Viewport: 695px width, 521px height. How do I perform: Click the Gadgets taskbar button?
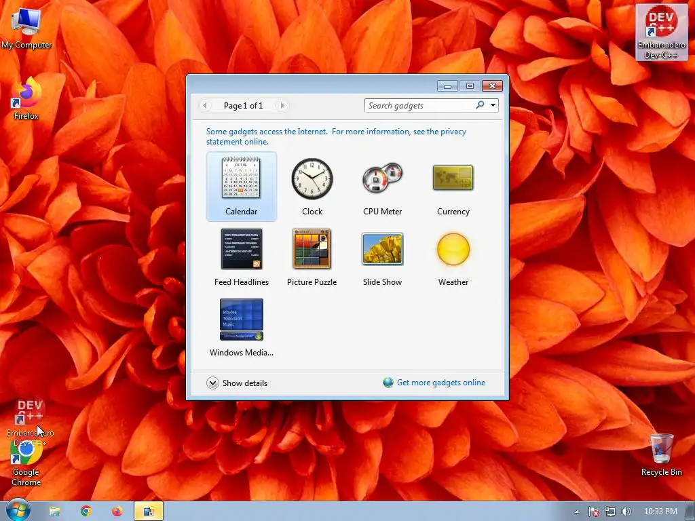149,512
